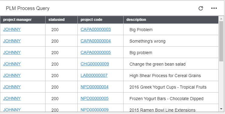The image size is (225, 114).
Task: Open project code CHG00000009 link
Action: 95,64
